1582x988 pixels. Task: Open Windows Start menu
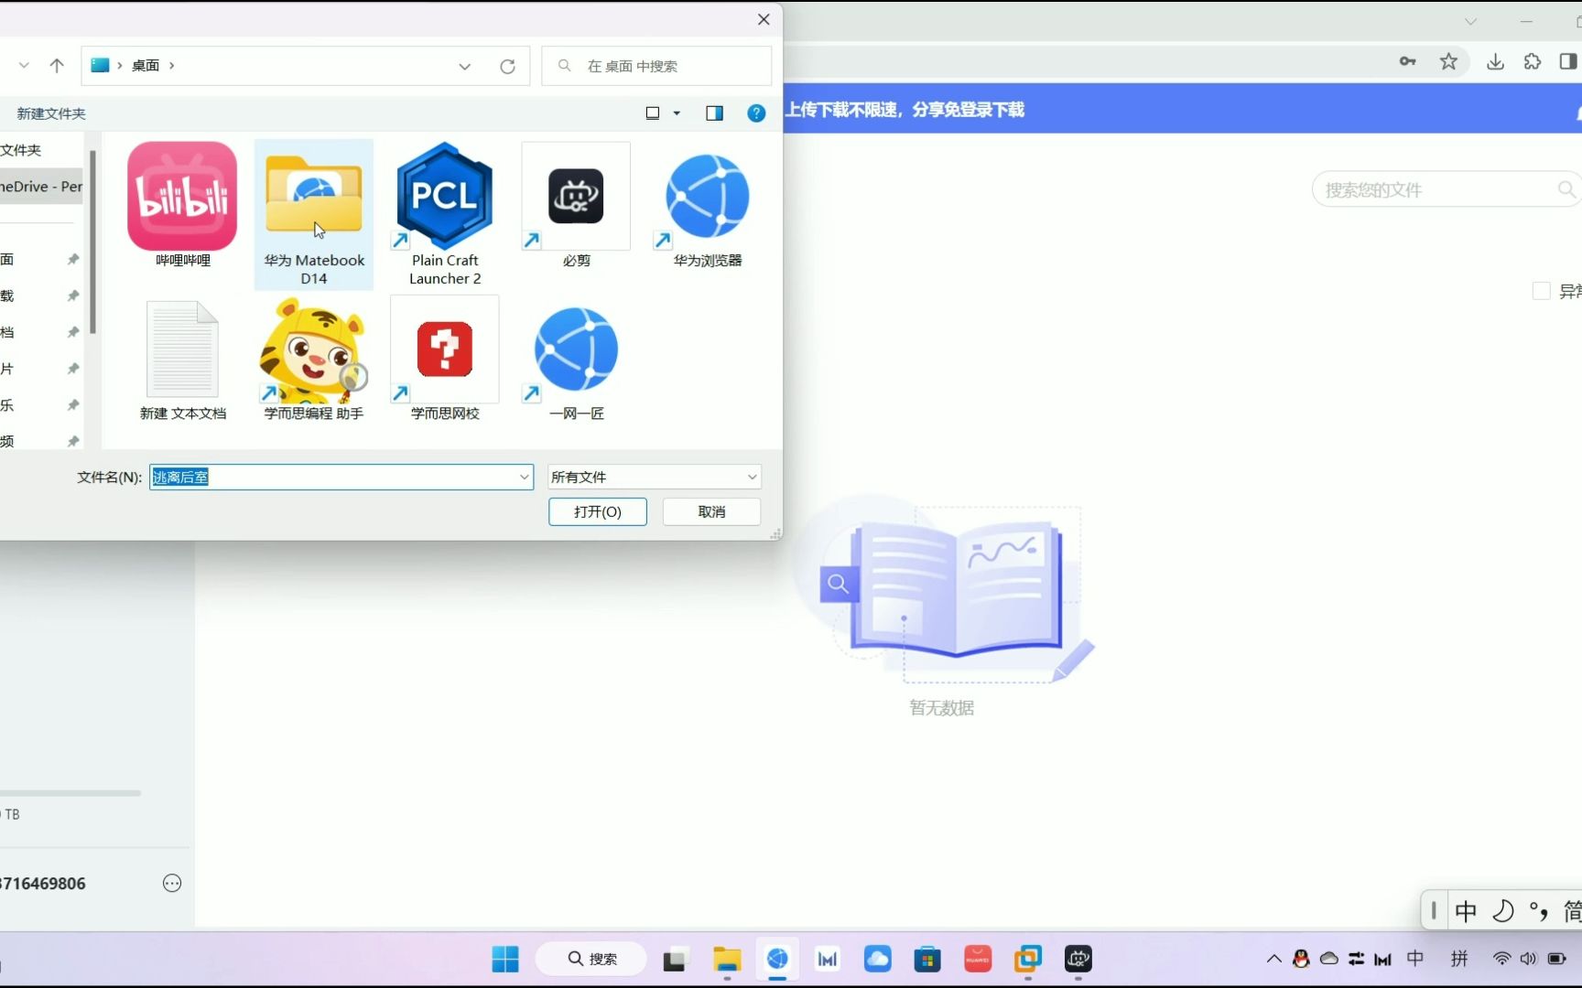tap(505, 959)
